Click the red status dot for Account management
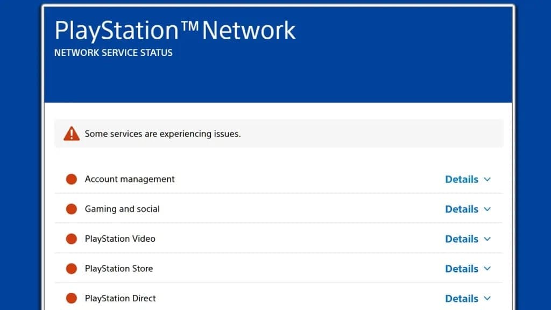551x310 pixels. [x=72, y=179]
